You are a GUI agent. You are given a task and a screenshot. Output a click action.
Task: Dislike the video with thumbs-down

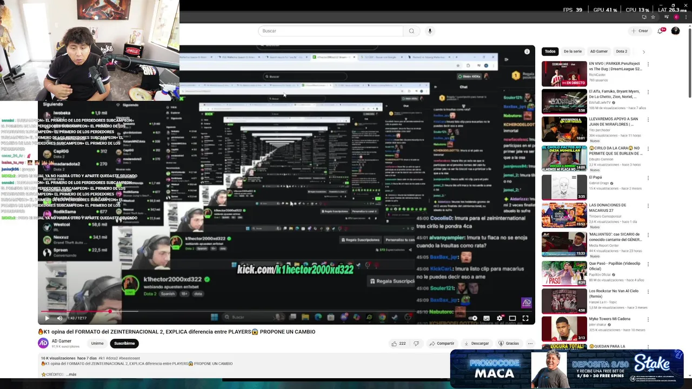pos(416,343)
